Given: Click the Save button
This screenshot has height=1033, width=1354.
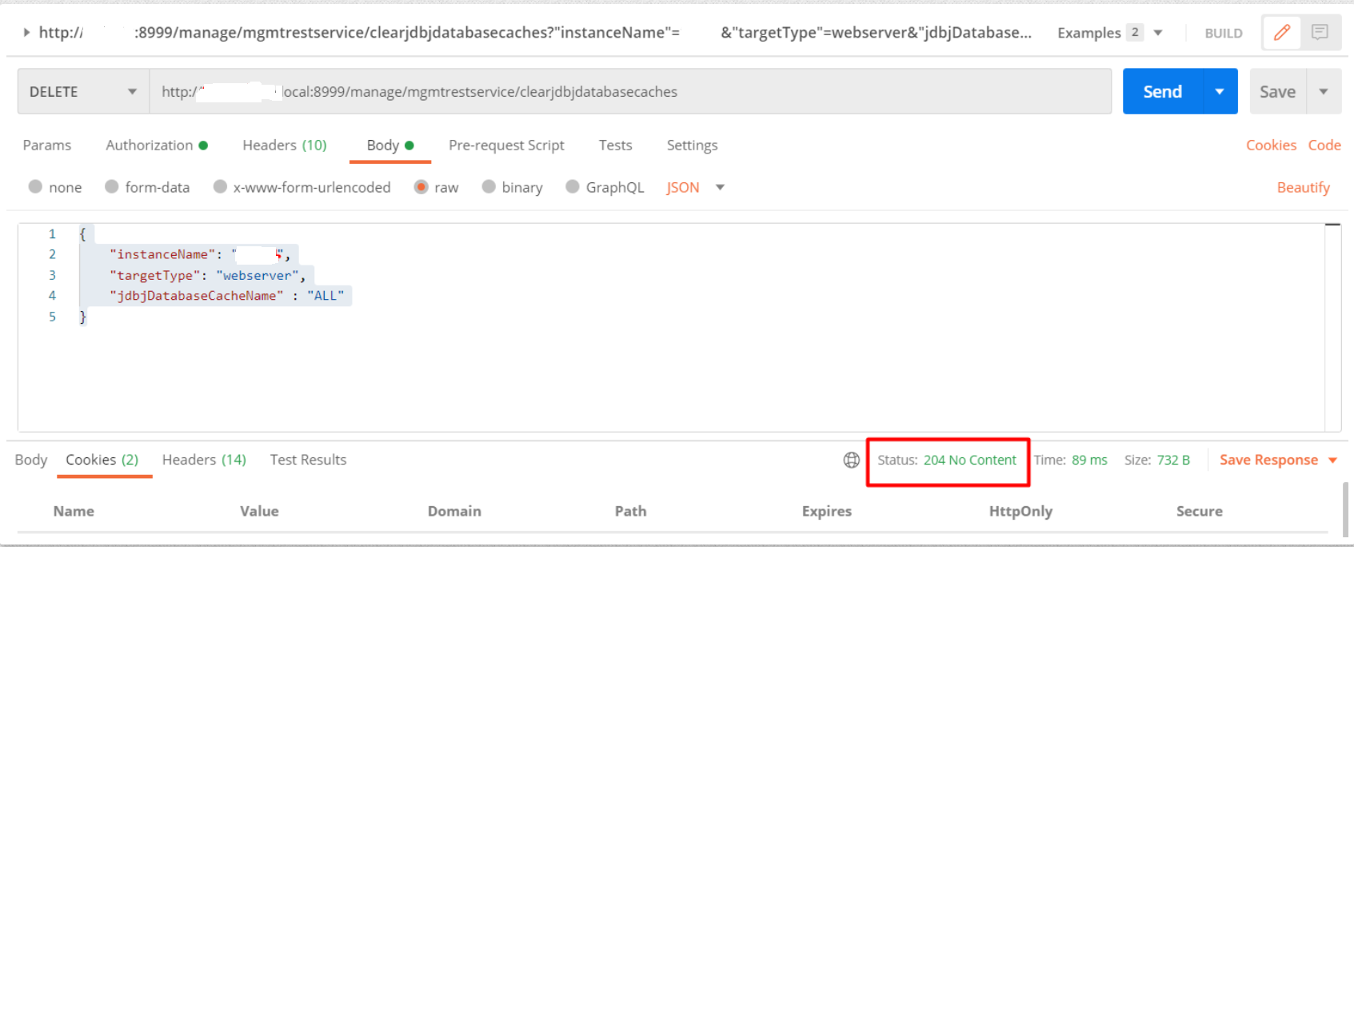Looking at the screenshot, I should click(1277, 92).
